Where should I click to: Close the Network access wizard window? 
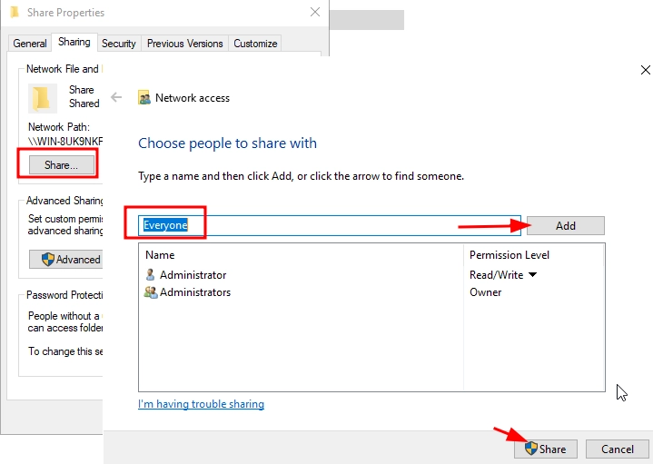[x=645, y=70]
